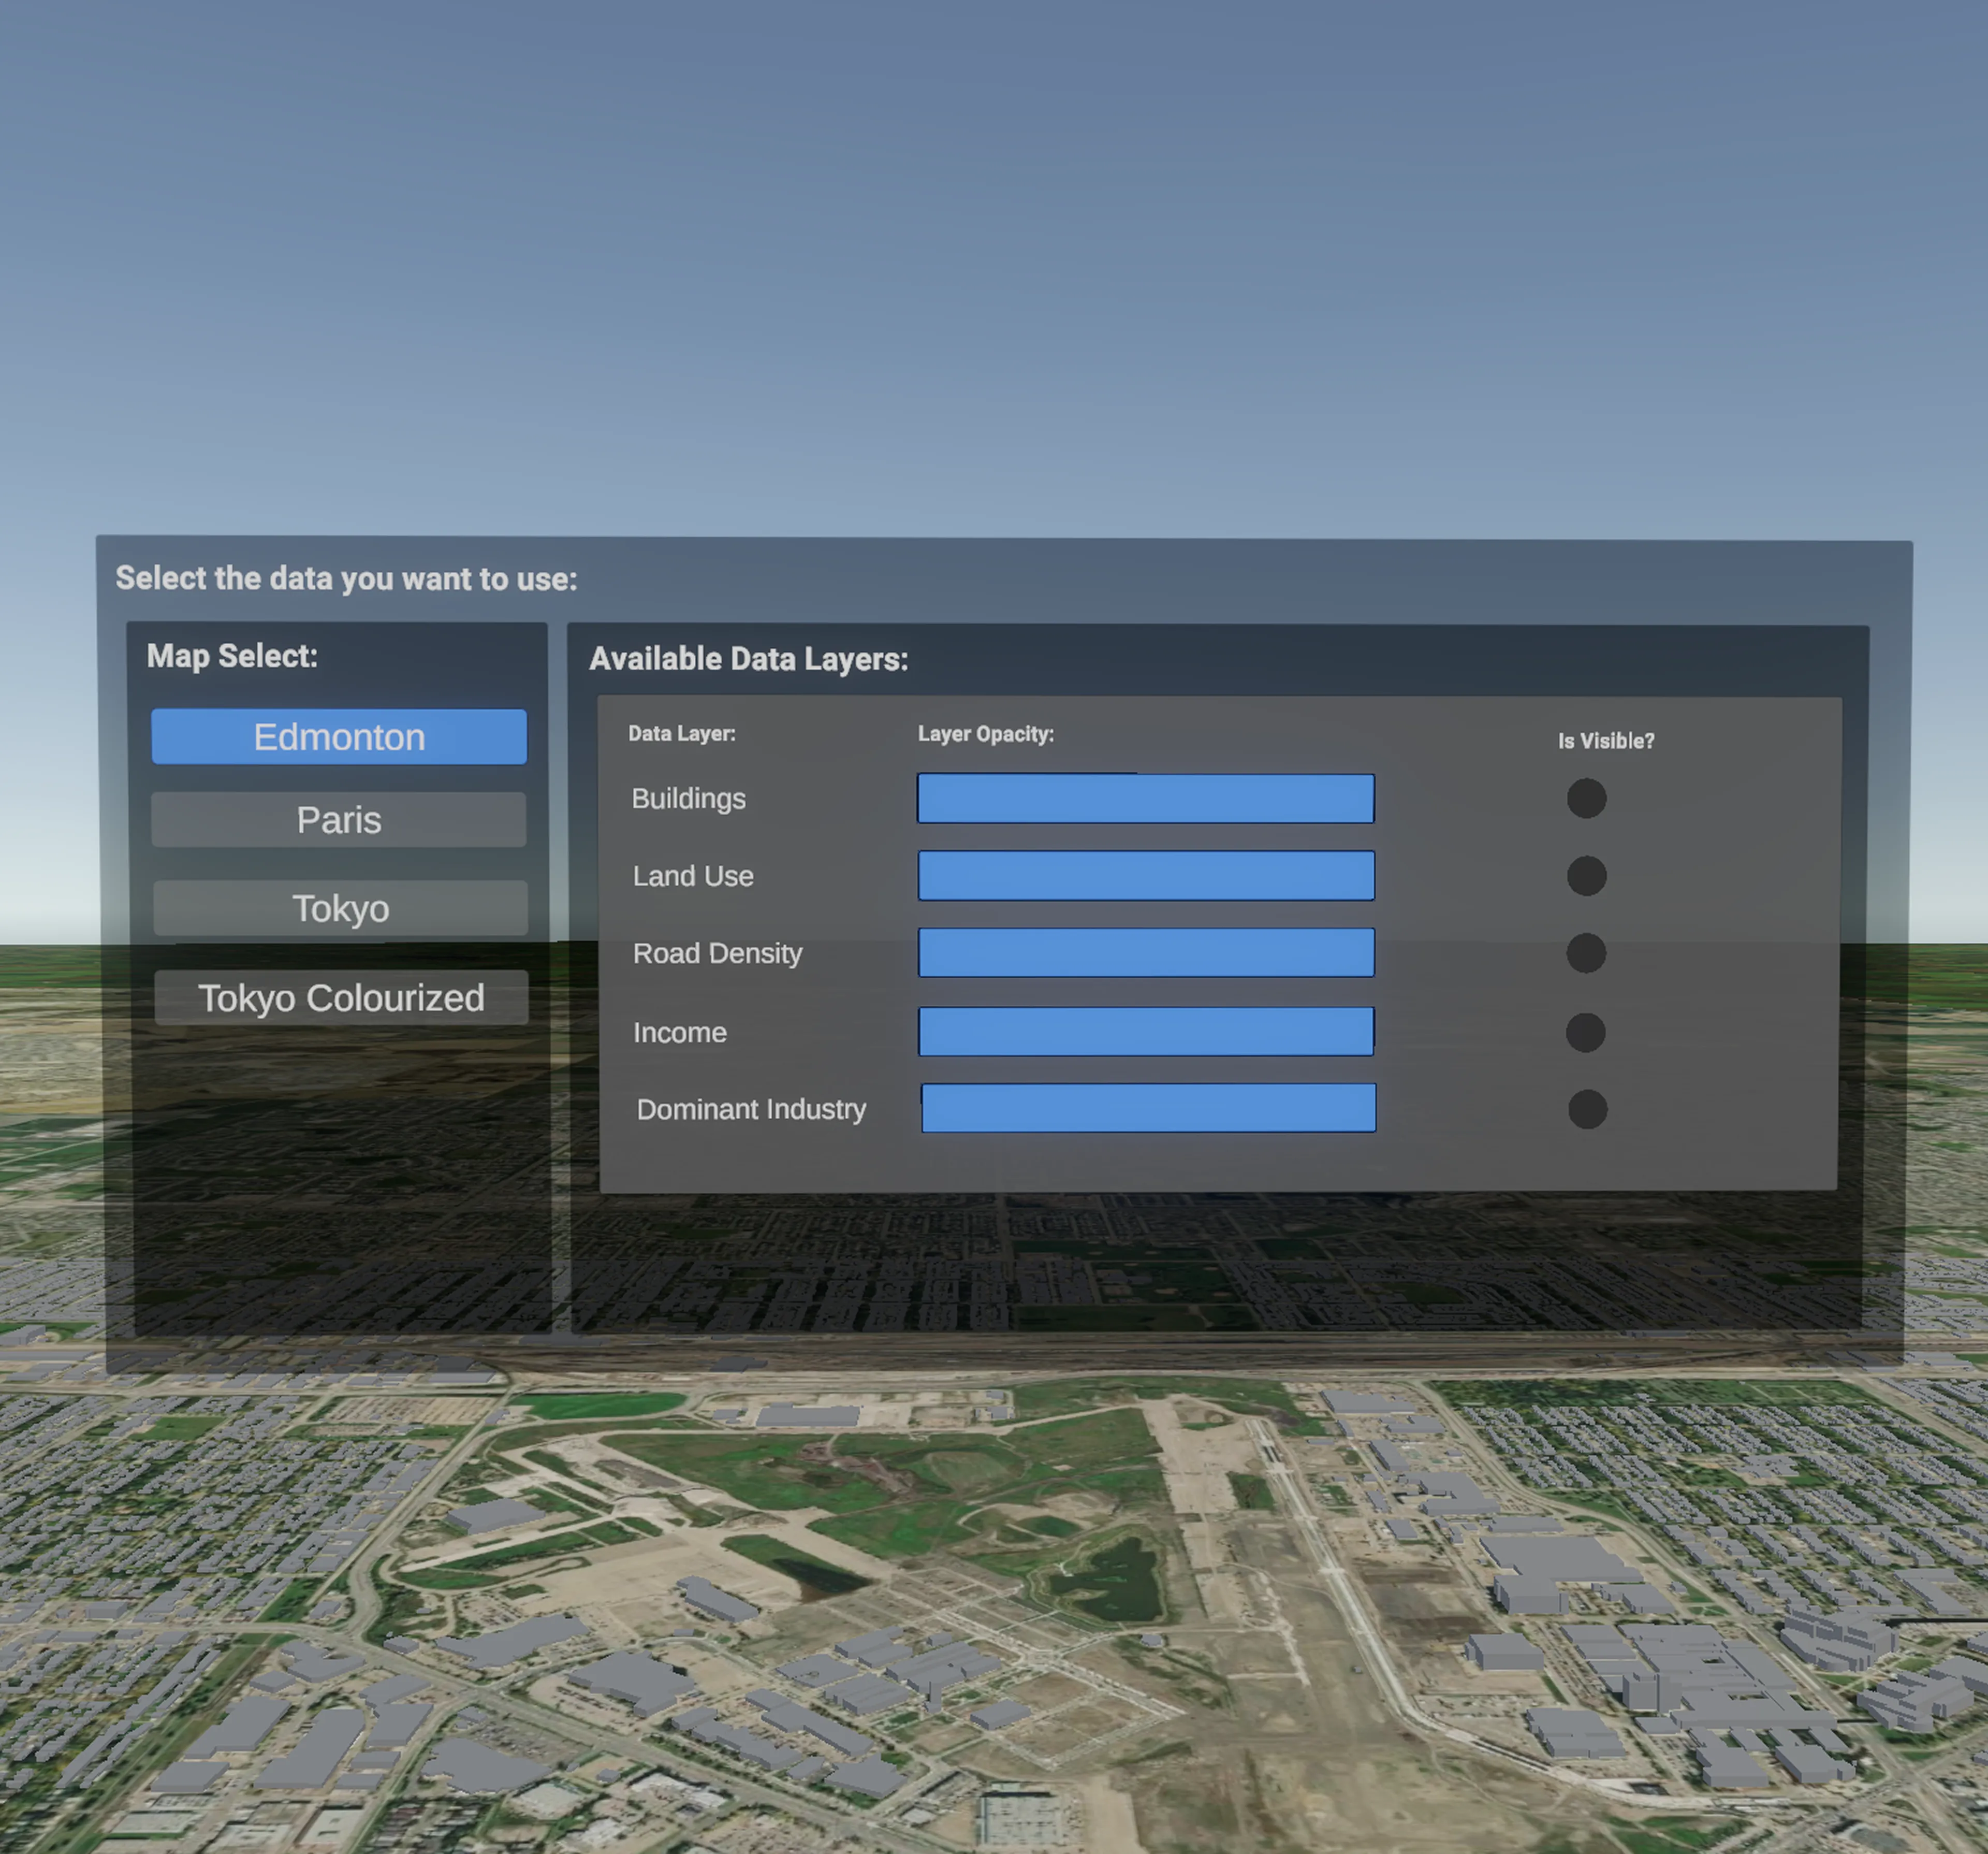Click the Buildings layer label
This screenshot has height=1854, width=1988.
click(x=688, y=799)
